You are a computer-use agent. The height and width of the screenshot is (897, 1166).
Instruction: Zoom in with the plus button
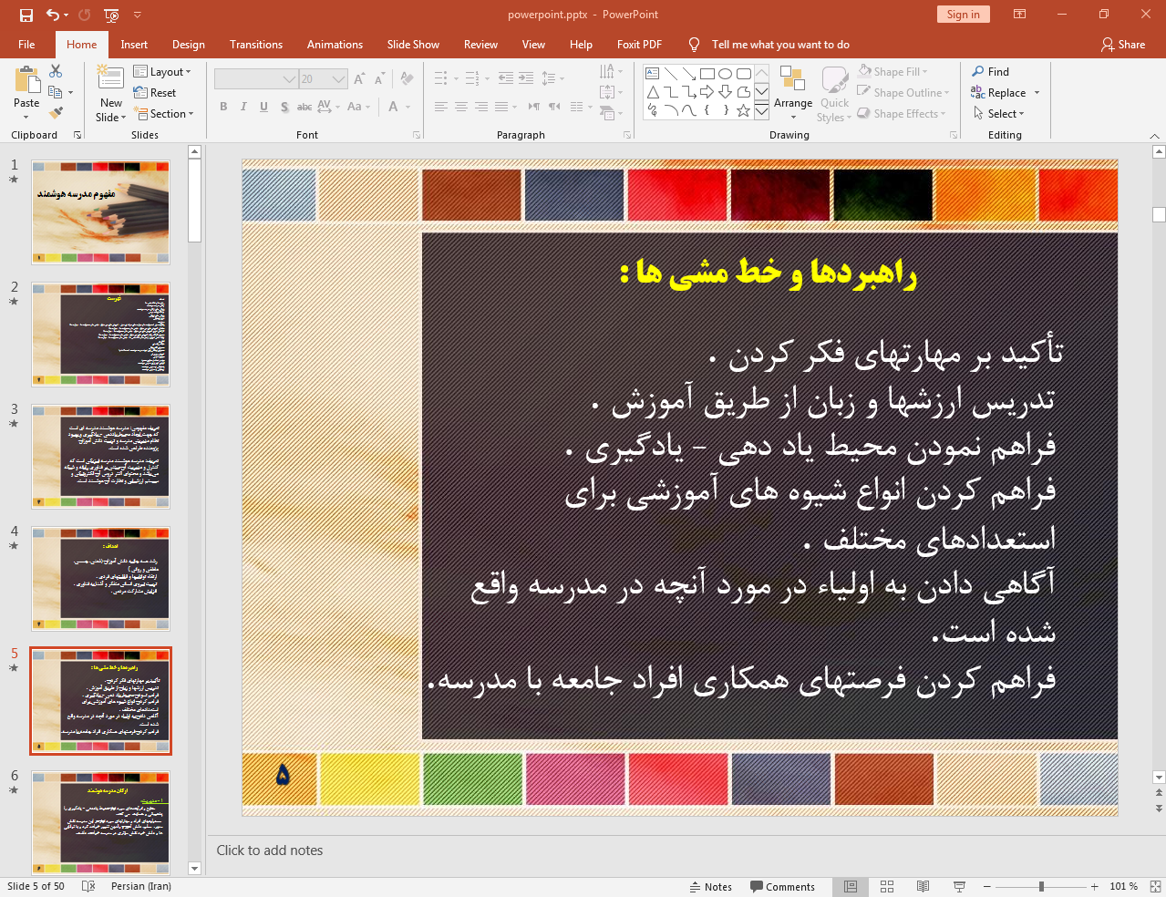pyautogui.click(x=1094, y=887)
